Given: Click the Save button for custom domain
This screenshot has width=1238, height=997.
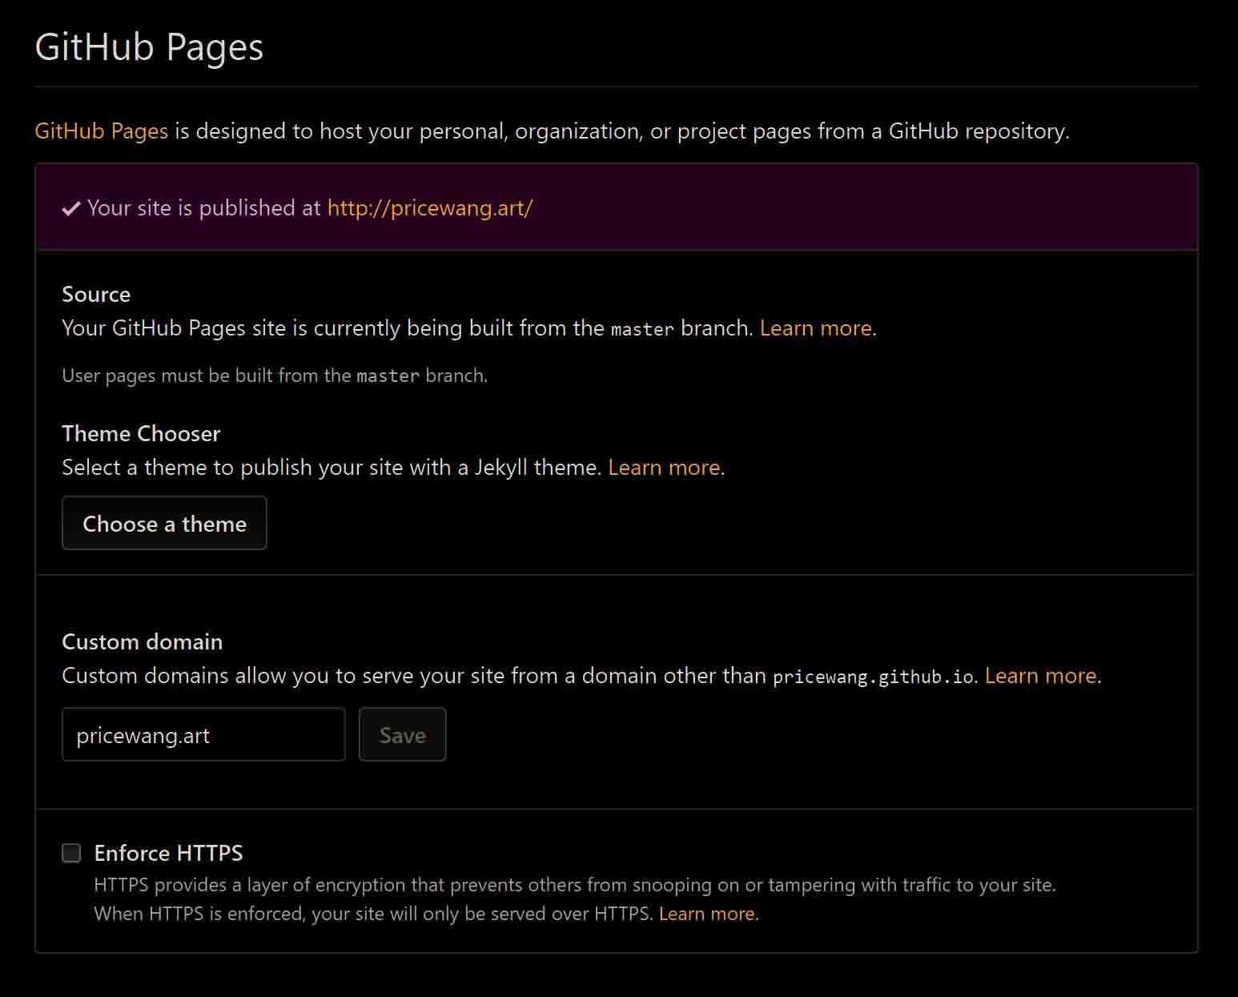Looking at the screenshot, I should click(x=403, y=734).
